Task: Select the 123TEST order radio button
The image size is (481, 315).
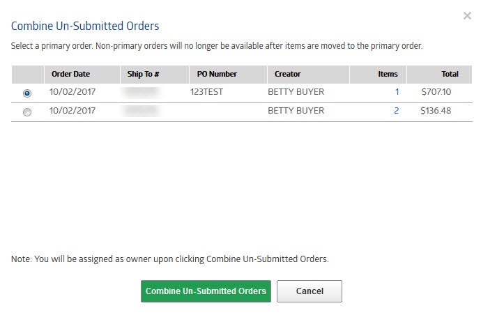Action: point(27,93)
